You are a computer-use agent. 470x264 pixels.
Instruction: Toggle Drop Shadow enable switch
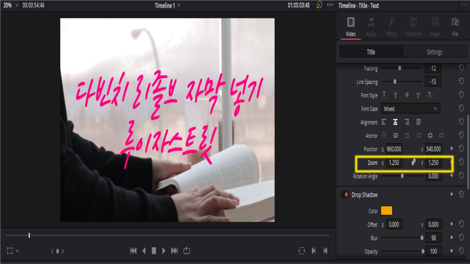click(344, 195)
